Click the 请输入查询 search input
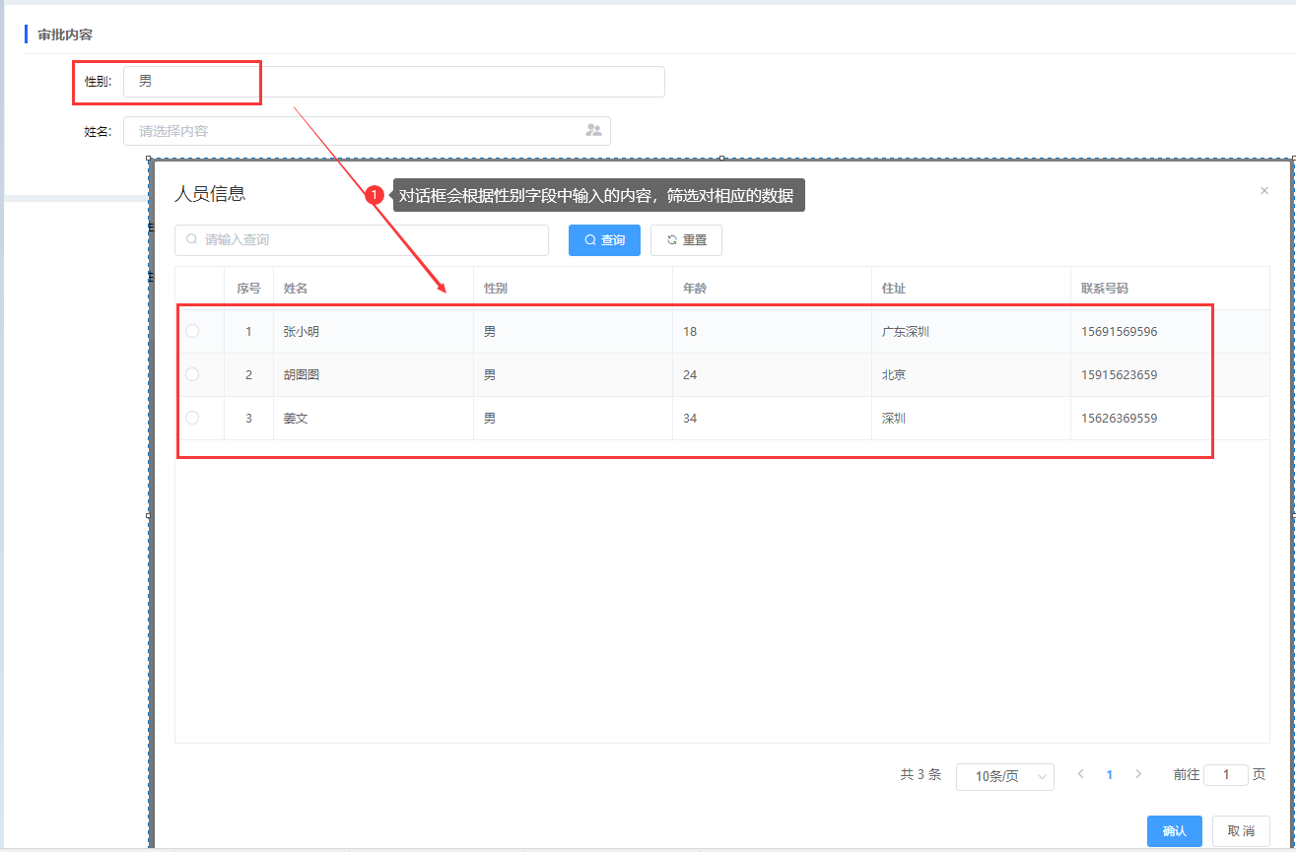The image size is (1296, 852). 370,240
